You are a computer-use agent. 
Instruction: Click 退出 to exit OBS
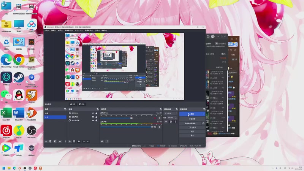[x=192, y=136]
